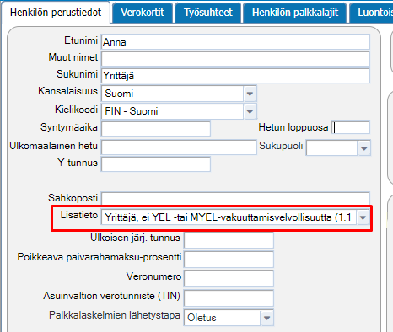The image size is (393, 332).
Task: Click the Etunimi field containing Anna
Action: (x=235, y=42)
